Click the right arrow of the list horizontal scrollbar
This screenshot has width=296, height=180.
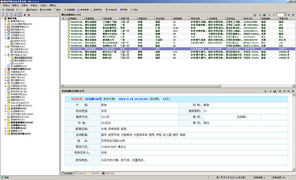tap(294, 86)
